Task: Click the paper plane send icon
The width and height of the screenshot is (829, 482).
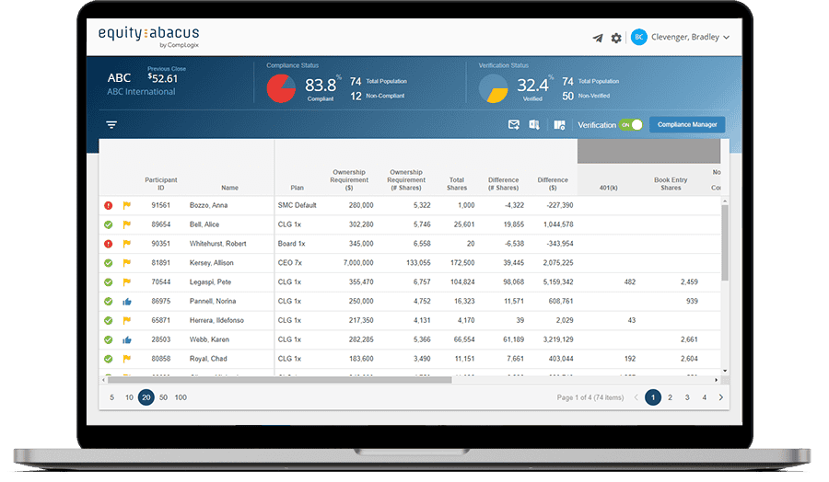Action: click(598, 38)
